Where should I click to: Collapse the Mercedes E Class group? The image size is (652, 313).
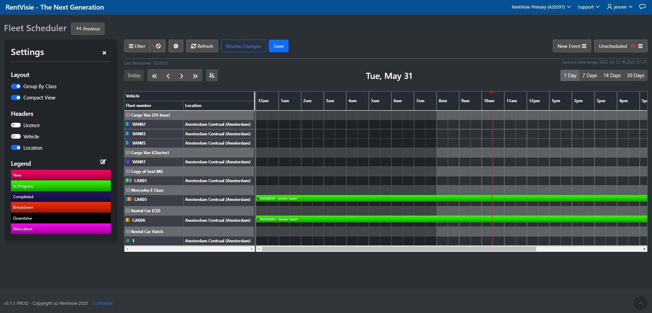pyautogui.click(x=129, y=190)
